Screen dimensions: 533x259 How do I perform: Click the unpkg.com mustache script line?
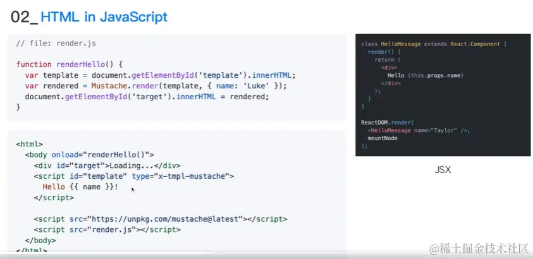pyautogui.click(x=161, y=219)
